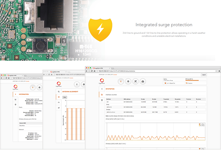Click settings gear round icon in Information window
Image resolution: width=221 pixels, height=154 pixels.
pyautogui.click(x=39, y=87)
